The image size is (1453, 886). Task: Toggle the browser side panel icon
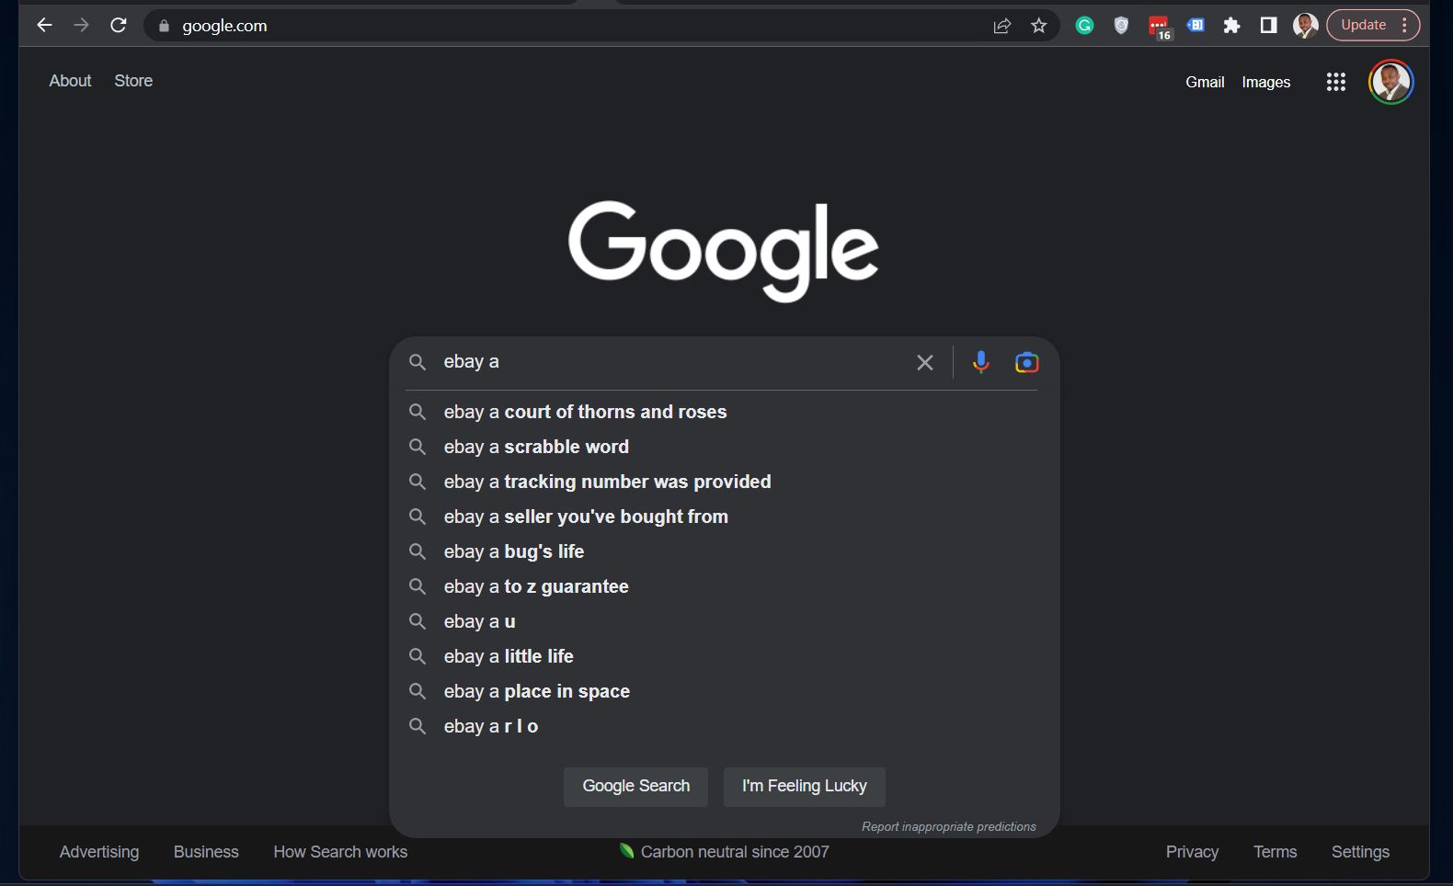pos(1269,26)
